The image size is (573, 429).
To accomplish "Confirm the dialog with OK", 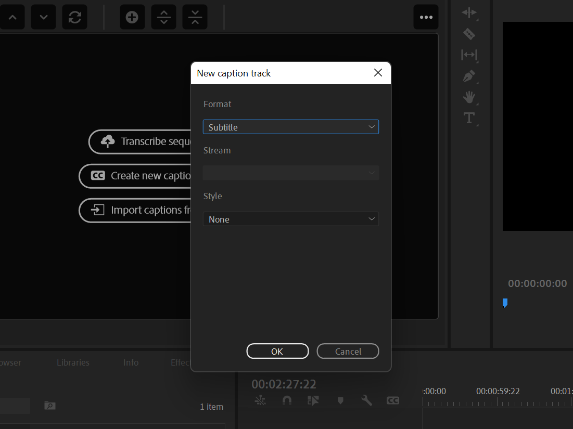I will click(277, 352).
